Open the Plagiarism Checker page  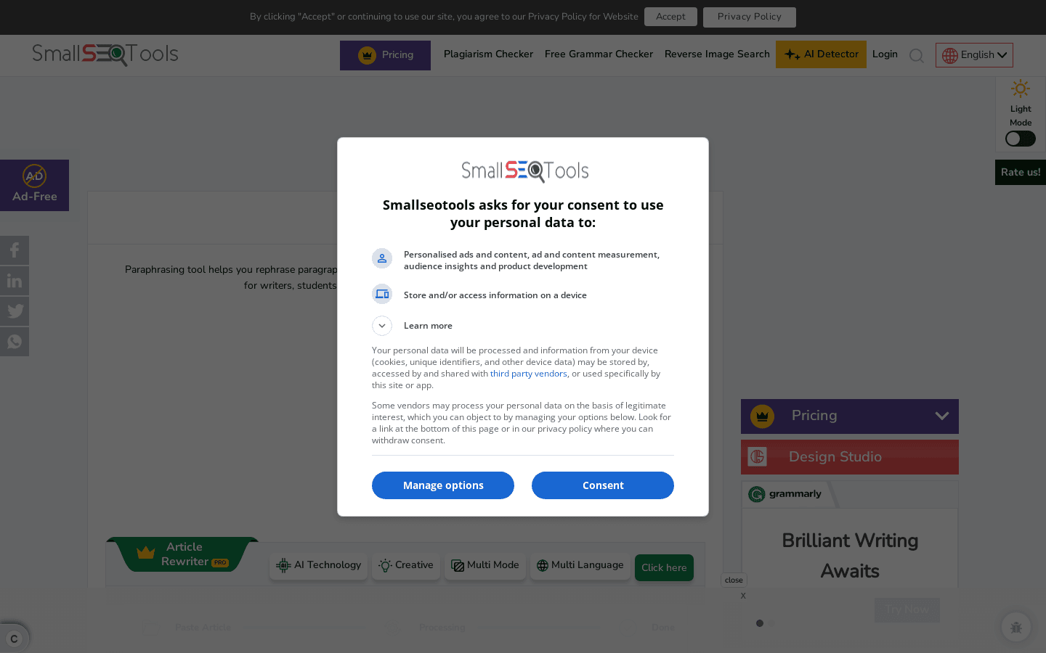(x=488, y=54)
